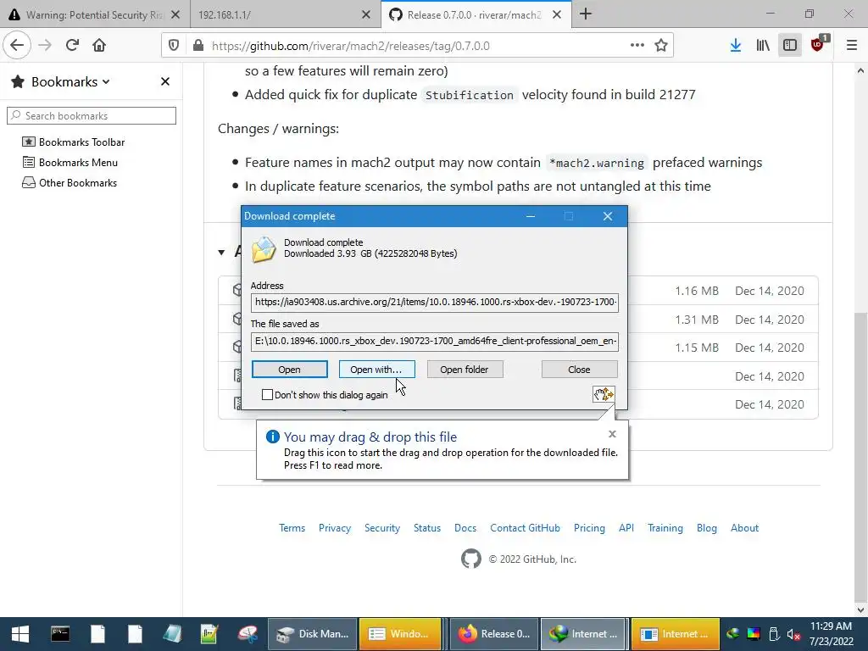The width and height of the screenshot is (868, 651).
Task: Open the Firefox downloads panel
Action: coord(736,46)
